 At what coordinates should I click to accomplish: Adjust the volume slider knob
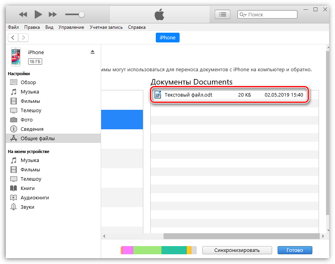(x=81, y=14)
